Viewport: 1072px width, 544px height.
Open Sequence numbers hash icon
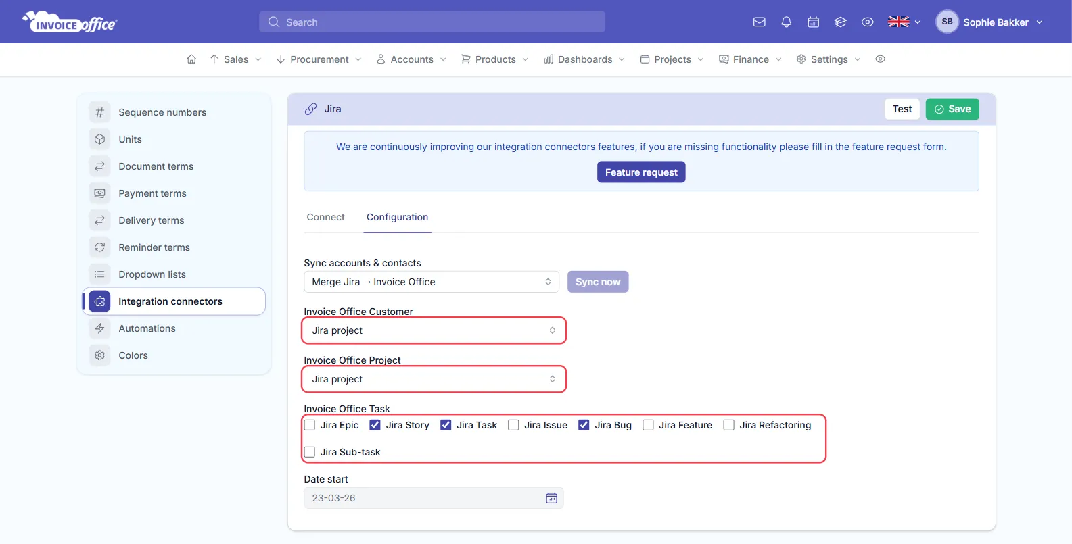pos(99,112)
